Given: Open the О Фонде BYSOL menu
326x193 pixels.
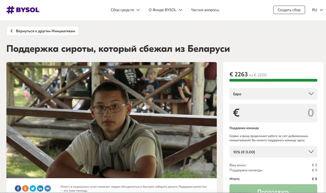Looking at the screenshot, I should [x=166, y=10].
